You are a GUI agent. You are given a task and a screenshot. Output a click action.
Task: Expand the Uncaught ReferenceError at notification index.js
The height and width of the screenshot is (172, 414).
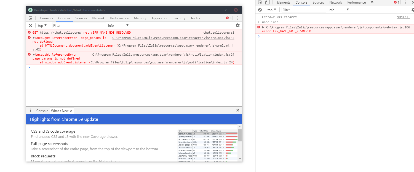tap(34, 55)
